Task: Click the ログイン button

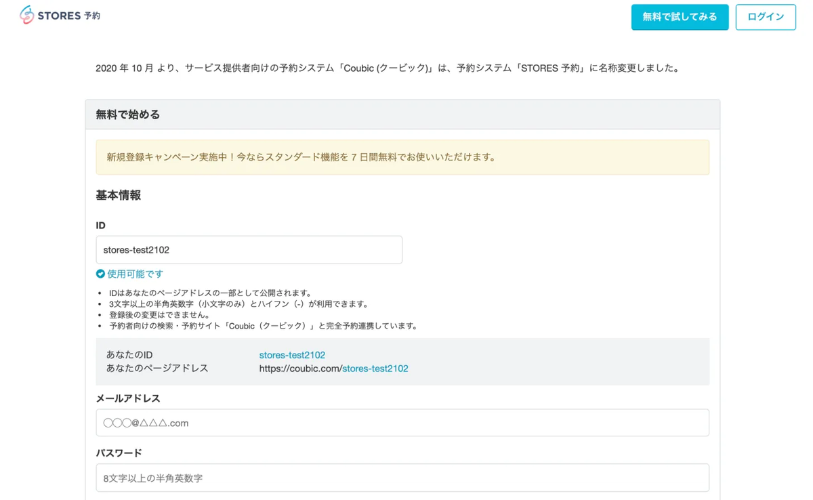Action: pos(766,17)
